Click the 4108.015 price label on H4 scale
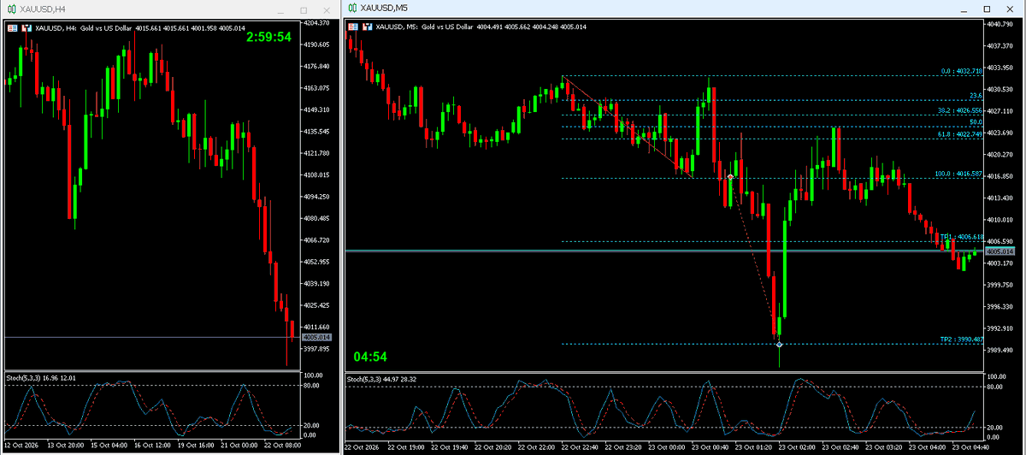The width and height of the screenshot is (1026, 455). [316, 175]
